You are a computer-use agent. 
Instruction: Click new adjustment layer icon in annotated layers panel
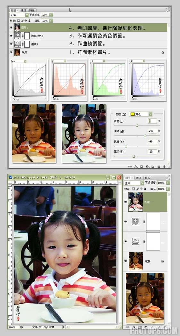(147, 167)
